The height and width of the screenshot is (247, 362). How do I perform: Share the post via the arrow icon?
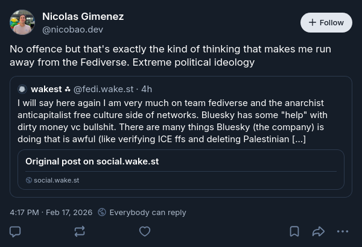click(x=318, y=231)
